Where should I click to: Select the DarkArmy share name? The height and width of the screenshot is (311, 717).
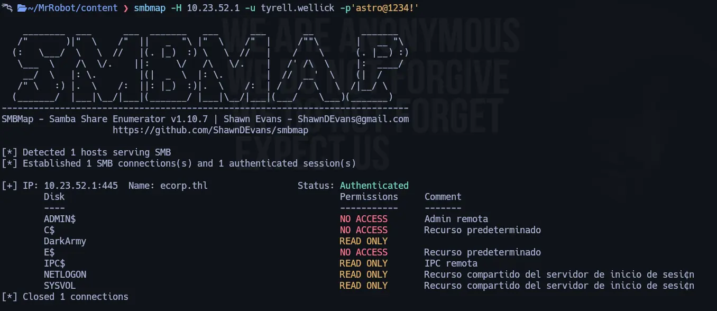[x=65, y=241]
